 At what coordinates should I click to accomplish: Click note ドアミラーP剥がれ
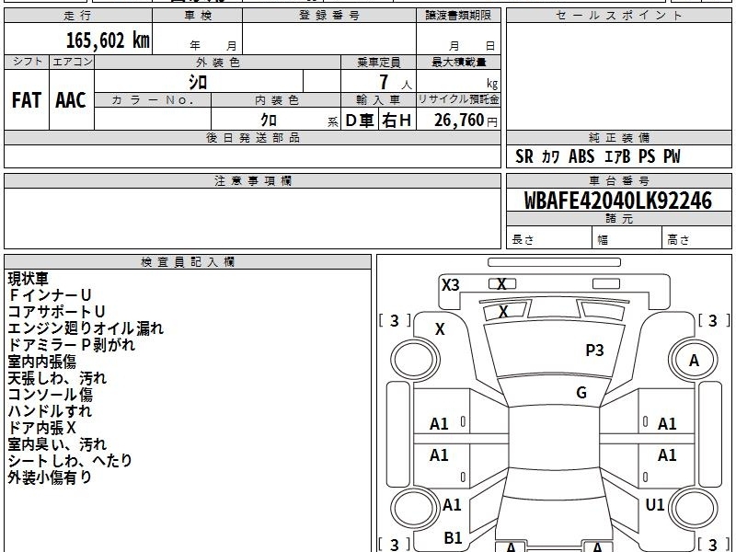tap(72, 344)
